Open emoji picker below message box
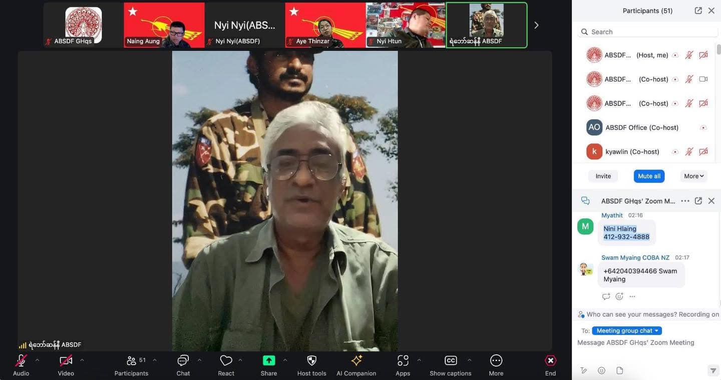This screenshot has height=380, width=721. (x=602, y=370)
